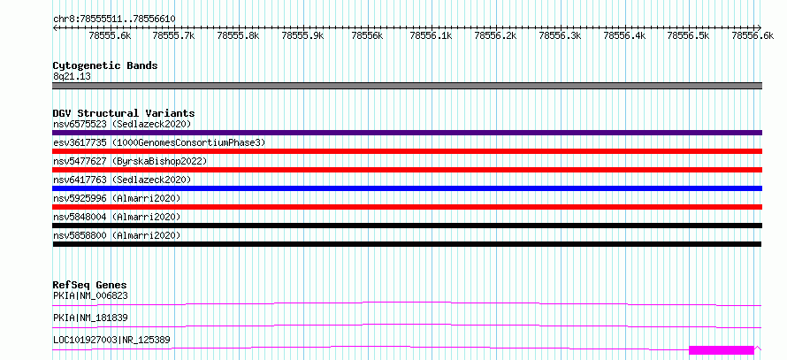
Task: Click the 8q21.13 band label
Action: pos(72,77)
